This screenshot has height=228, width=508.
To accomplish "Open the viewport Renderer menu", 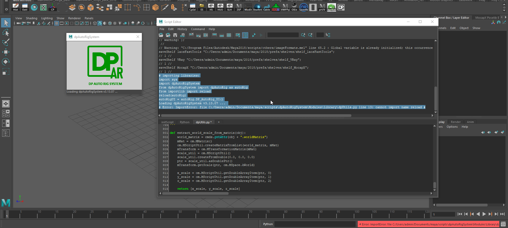I will [74, 18].
